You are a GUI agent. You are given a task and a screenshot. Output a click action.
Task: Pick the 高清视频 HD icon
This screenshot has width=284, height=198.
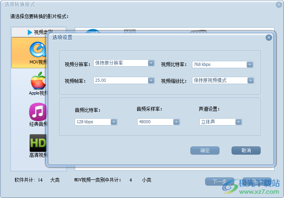38,143
